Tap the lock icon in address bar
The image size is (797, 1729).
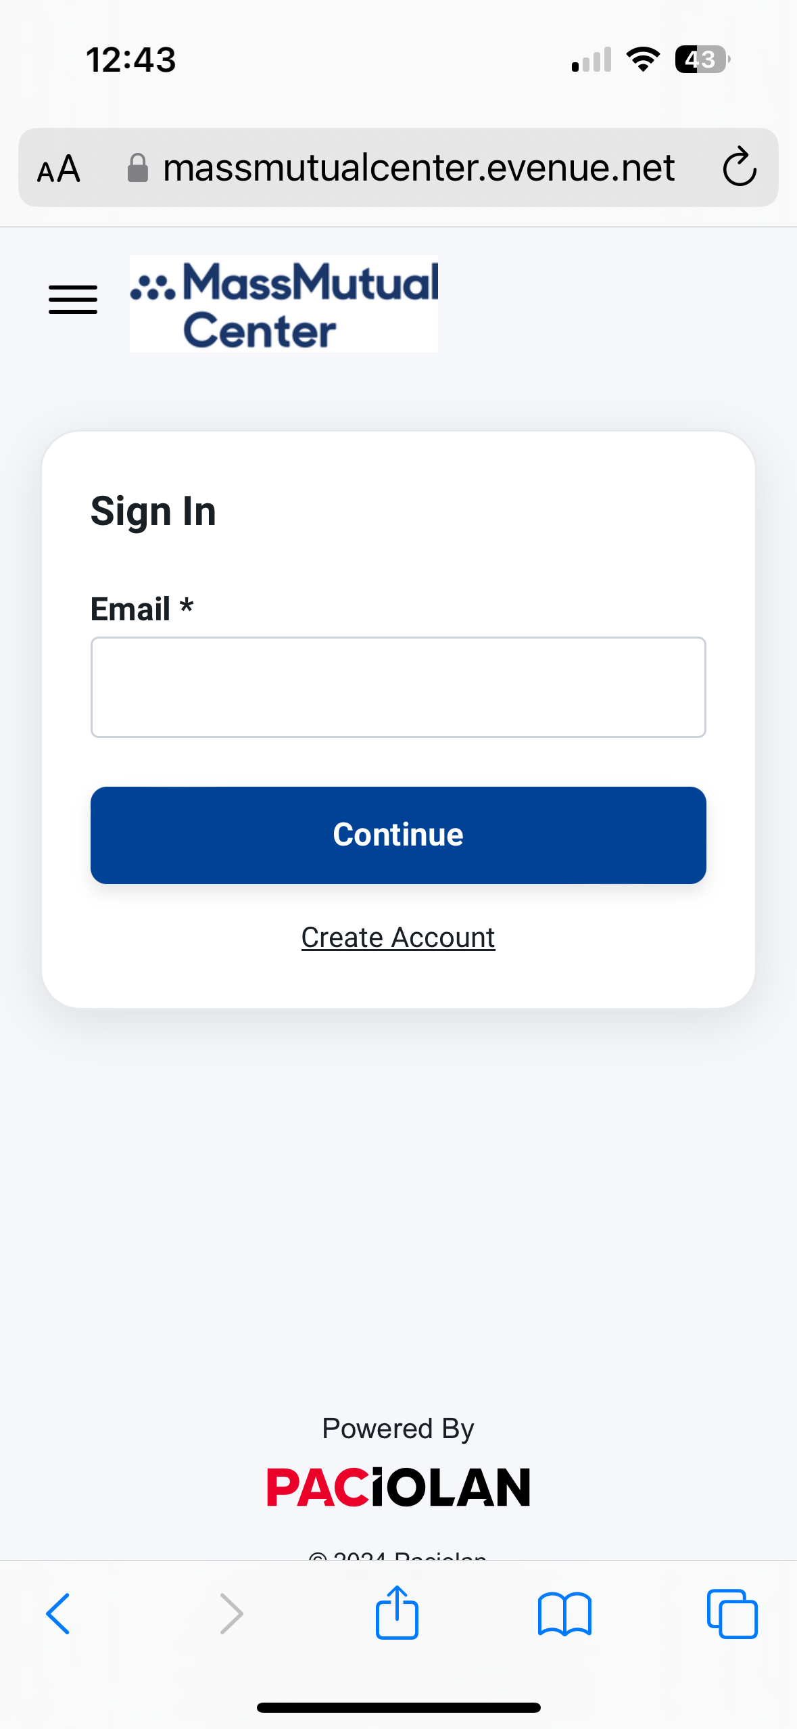click(x=138, y=168)
